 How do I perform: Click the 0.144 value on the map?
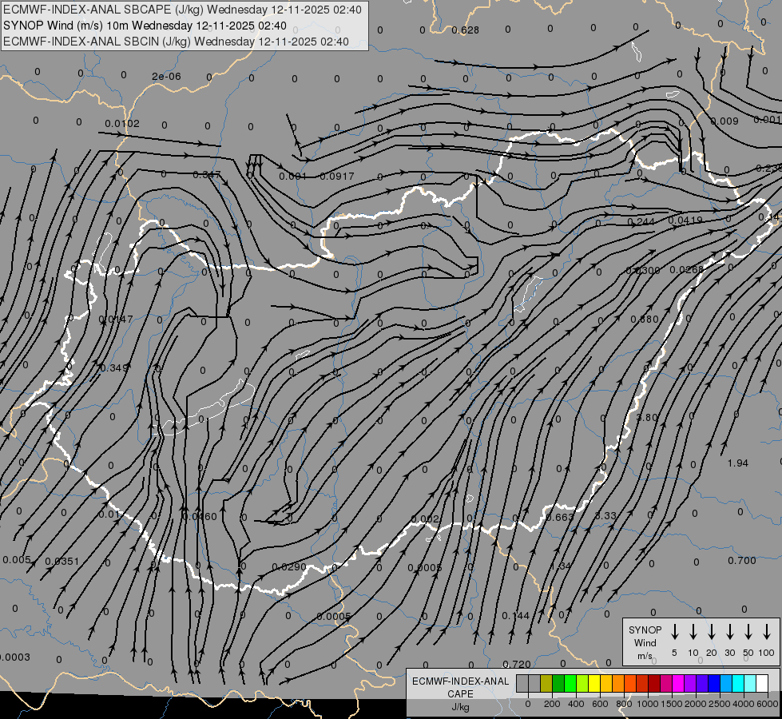click(x=515, y=615)
